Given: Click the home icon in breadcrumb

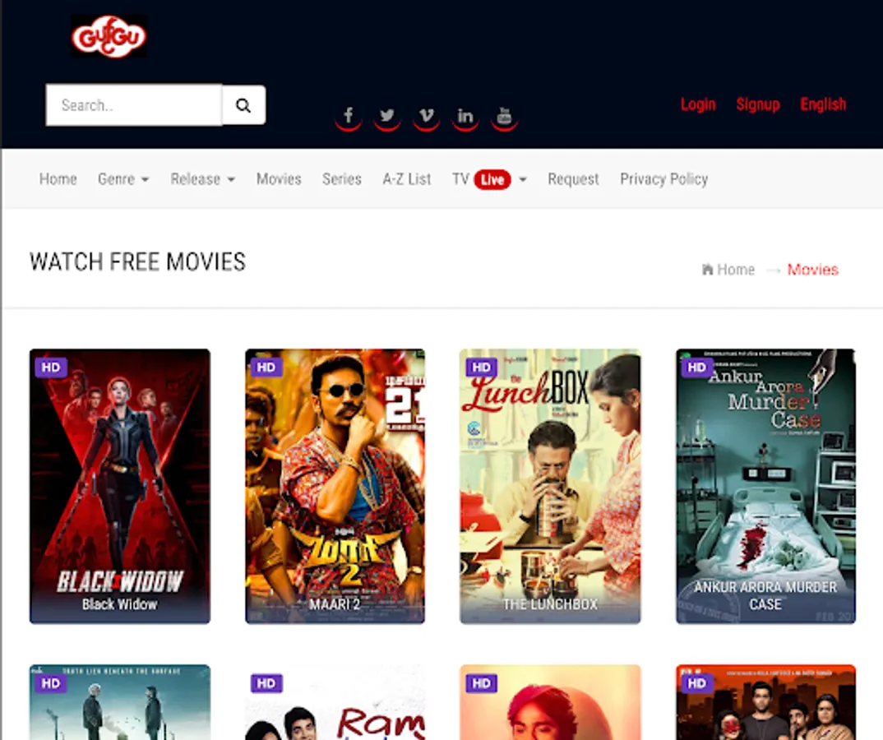Looking at the screenshot, I should click(x=707, y=269).
